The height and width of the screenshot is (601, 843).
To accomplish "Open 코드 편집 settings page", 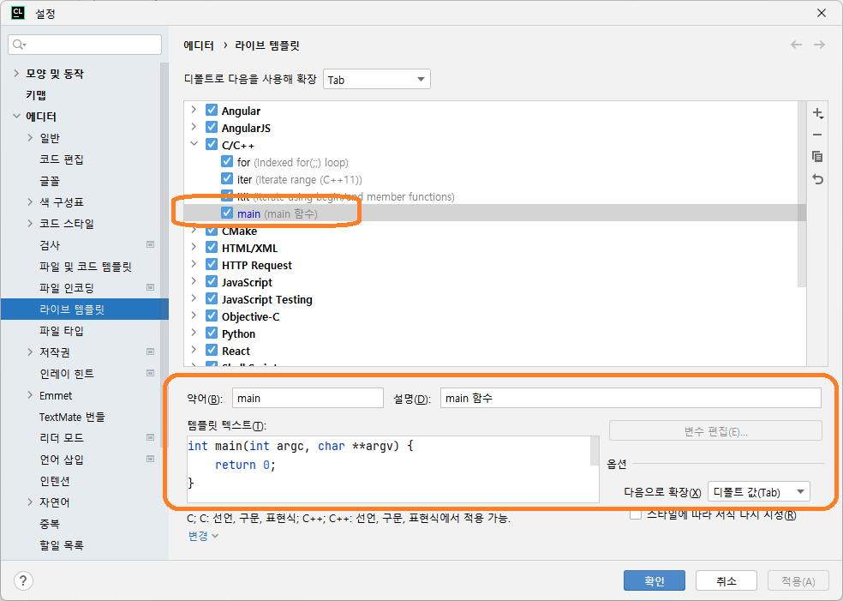I will tap(62, 159).
